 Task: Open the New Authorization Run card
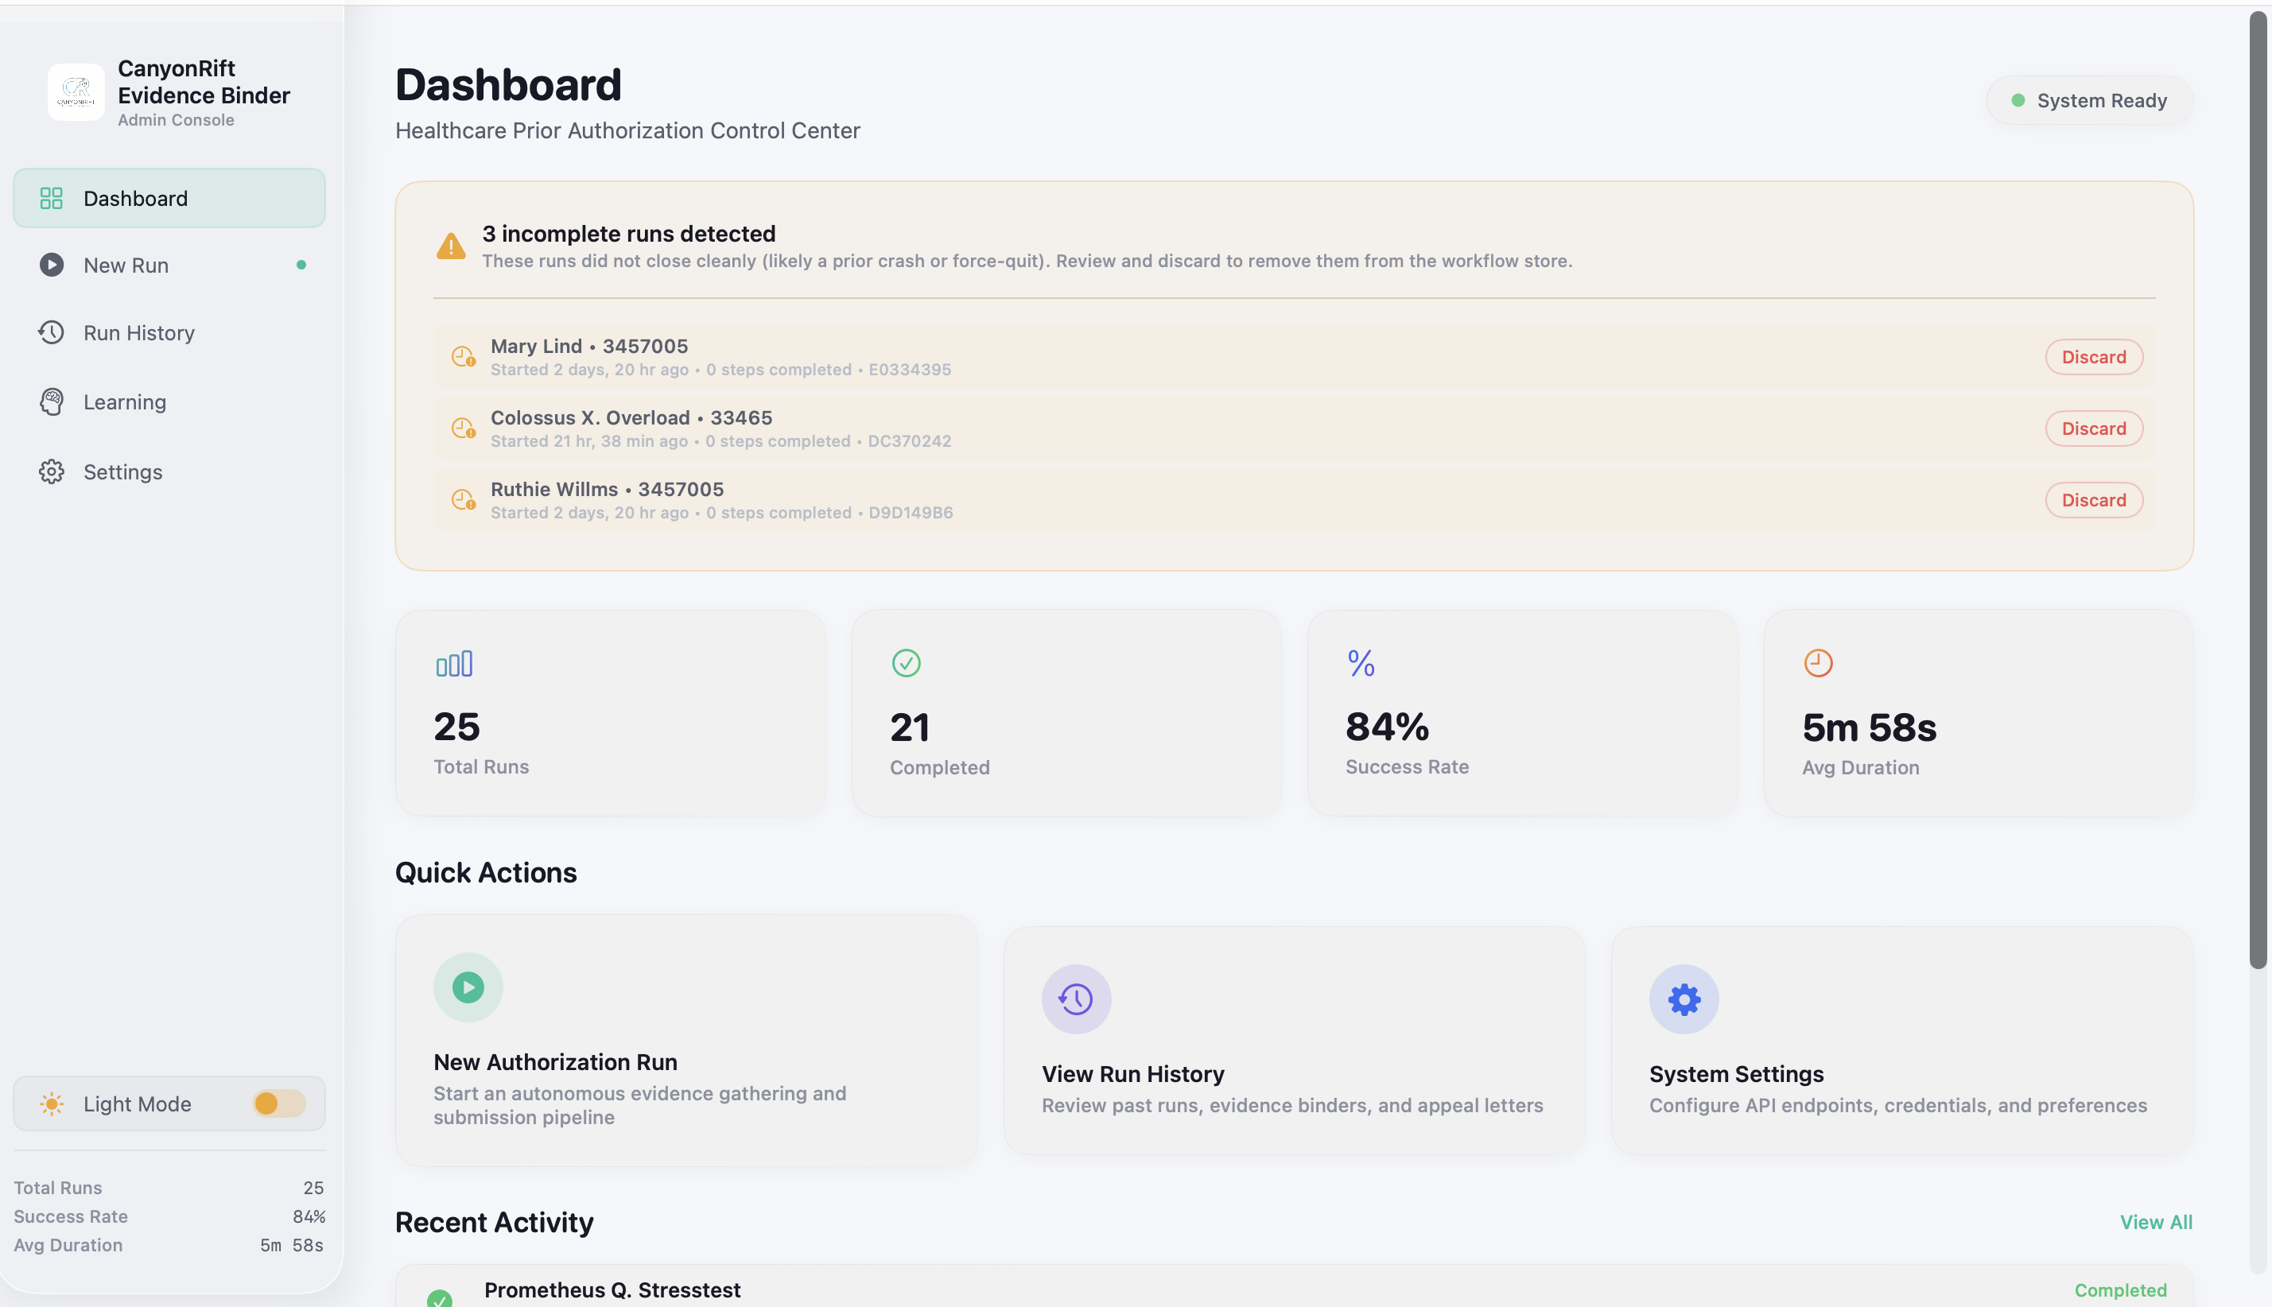tap(685, 1041)
